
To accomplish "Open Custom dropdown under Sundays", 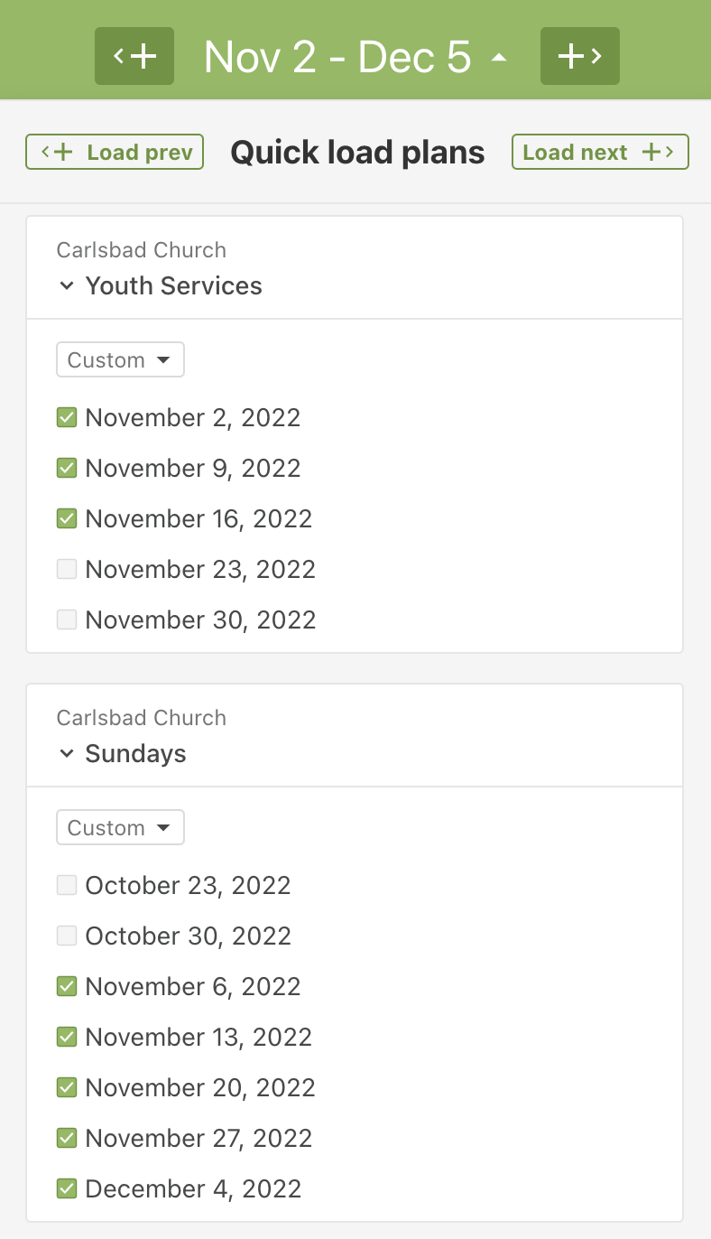I will (120, 827).
